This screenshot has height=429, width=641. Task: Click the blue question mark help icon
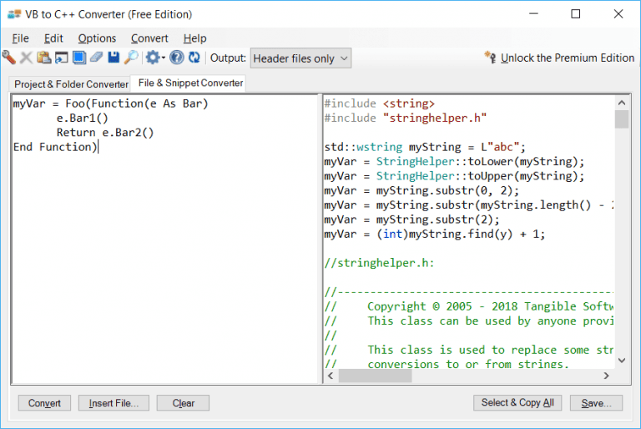(177, 58)
